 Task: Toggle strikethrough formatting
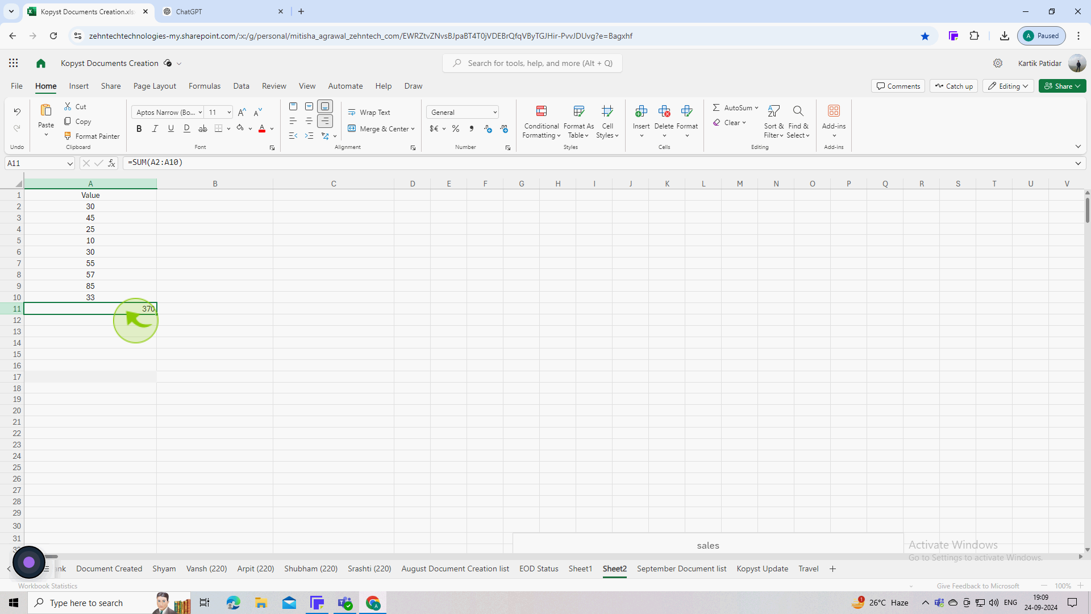pos(203,128)
